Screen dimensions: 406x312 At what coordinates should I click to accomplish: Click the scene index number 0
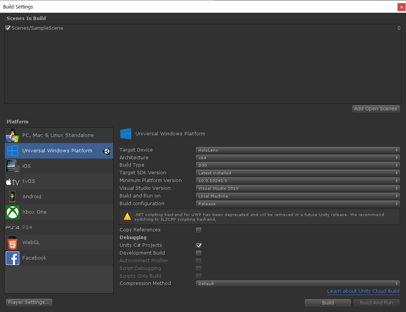pyautogui.click(x=399, y=28)
